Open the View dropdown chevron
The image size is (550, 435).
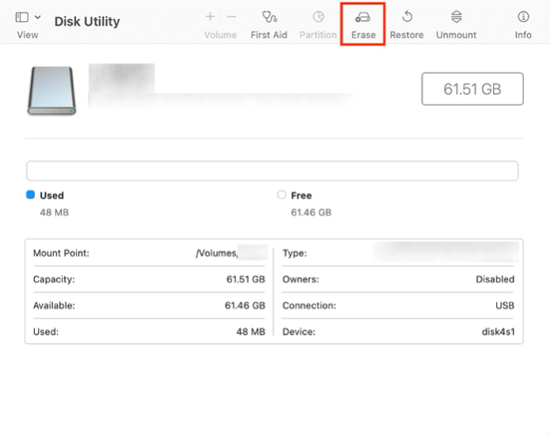[37, 17]
